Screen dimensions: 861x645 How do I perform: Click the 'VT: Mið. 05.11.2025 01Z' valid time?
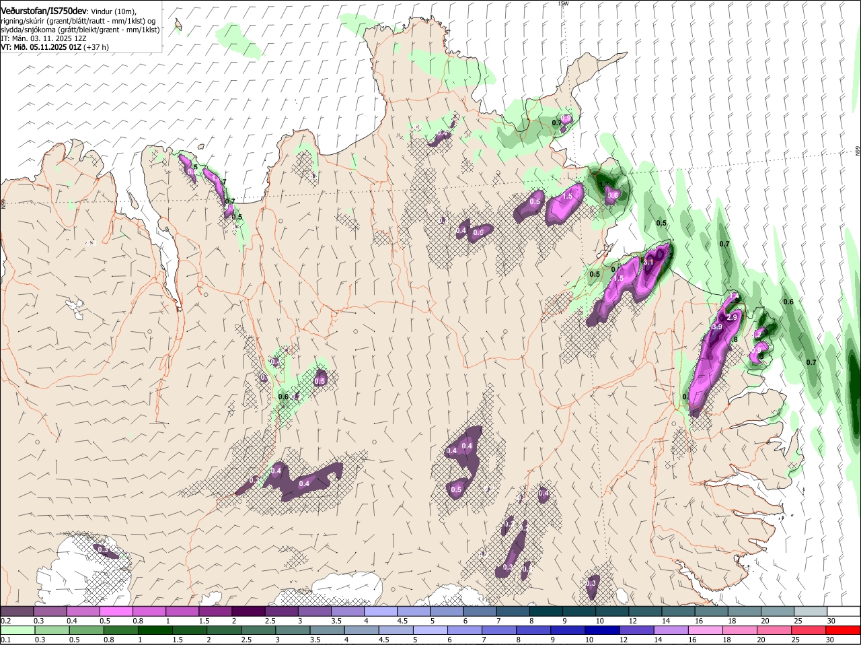42,47
